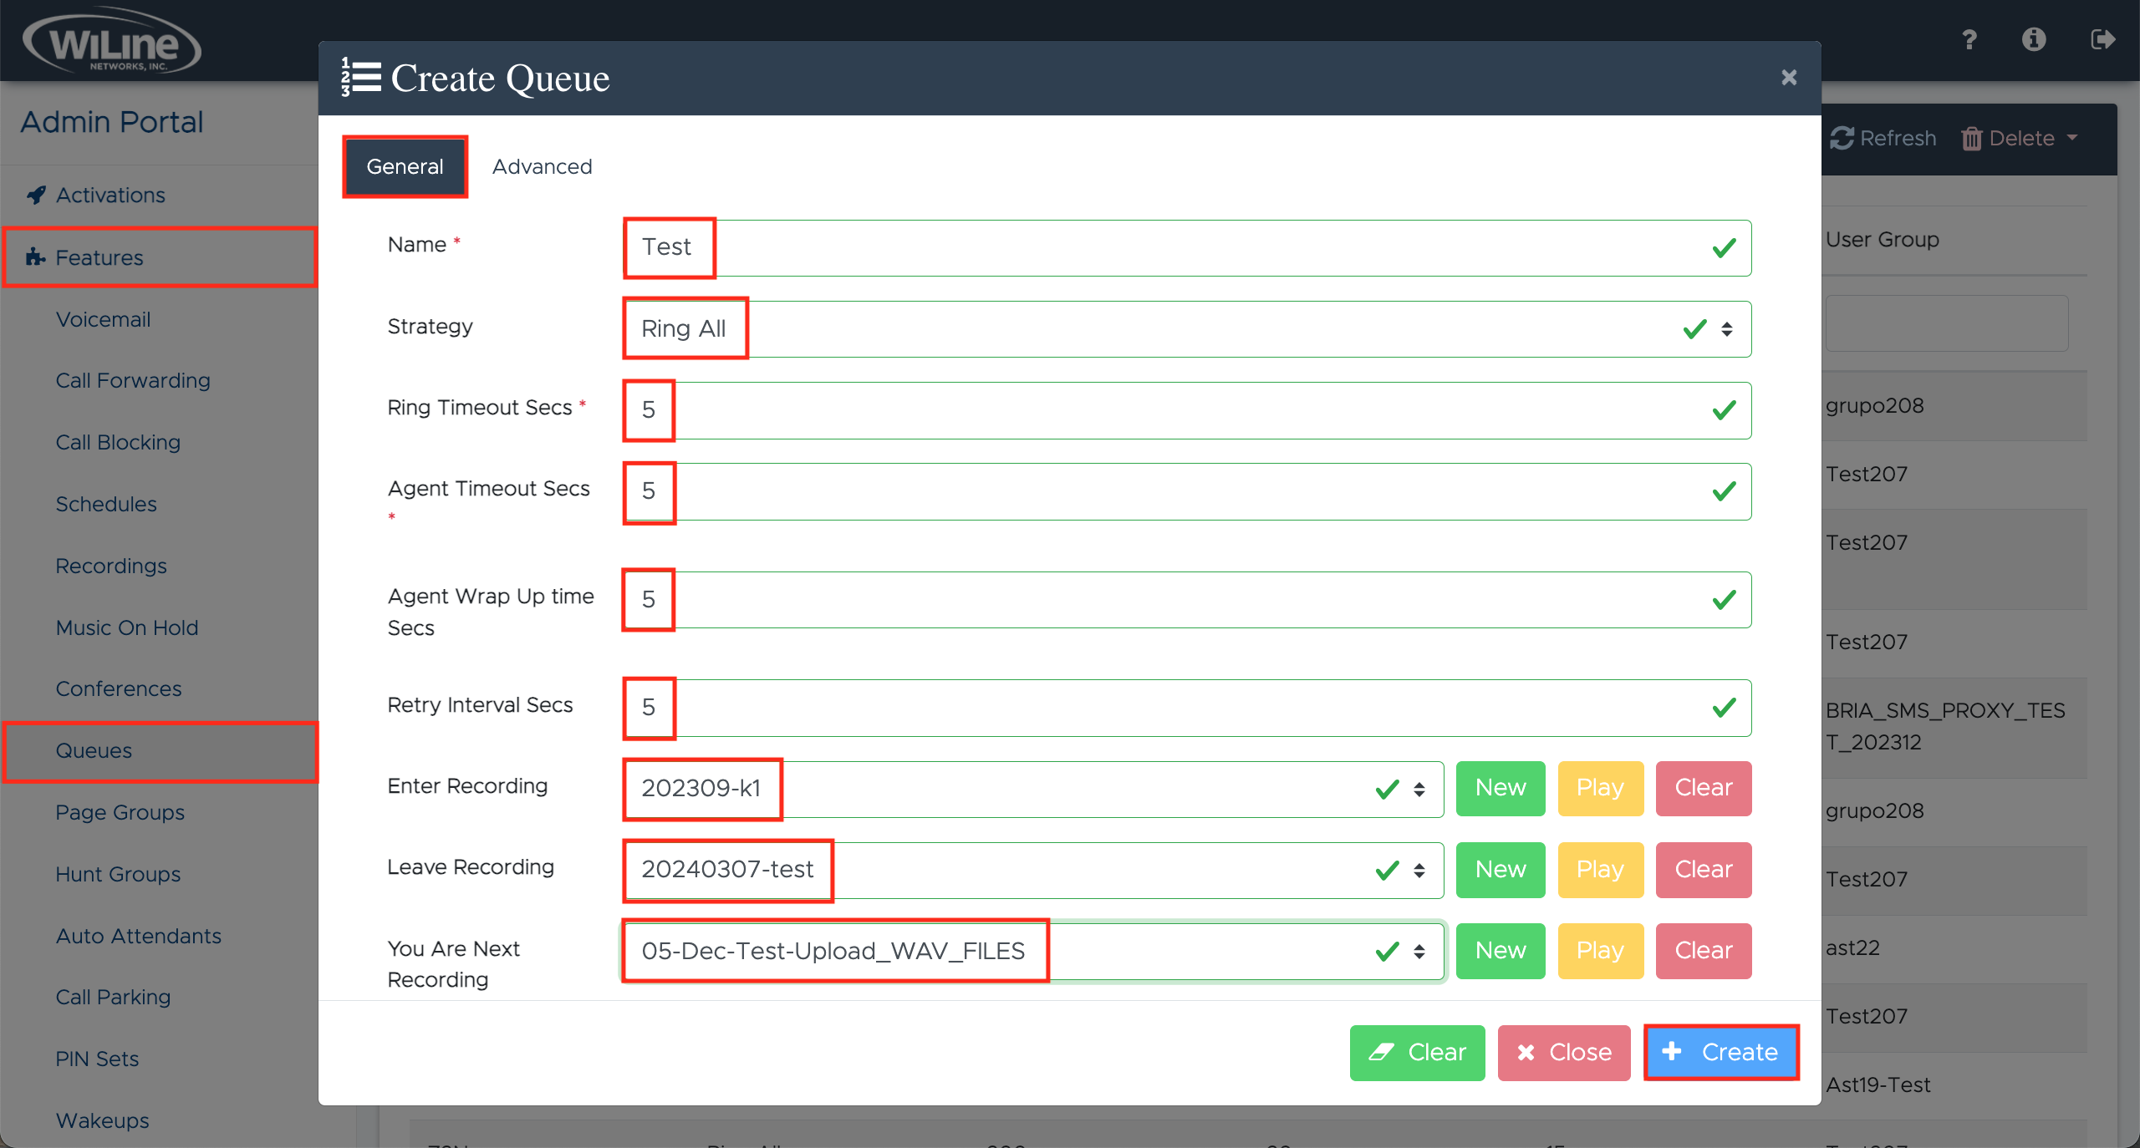
Task: Close dialog using the X icon
Action: [1789, 78]
